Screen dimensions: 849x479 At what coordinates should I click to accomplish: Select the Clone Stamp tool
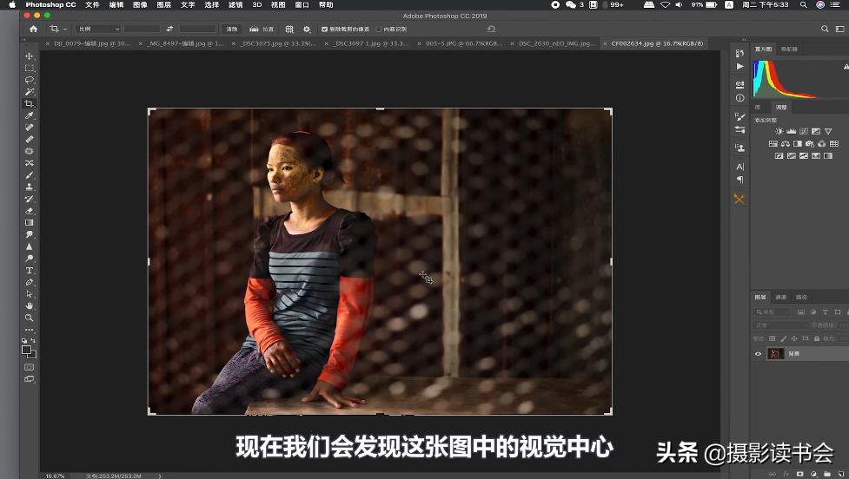click(x=30, y=187)
